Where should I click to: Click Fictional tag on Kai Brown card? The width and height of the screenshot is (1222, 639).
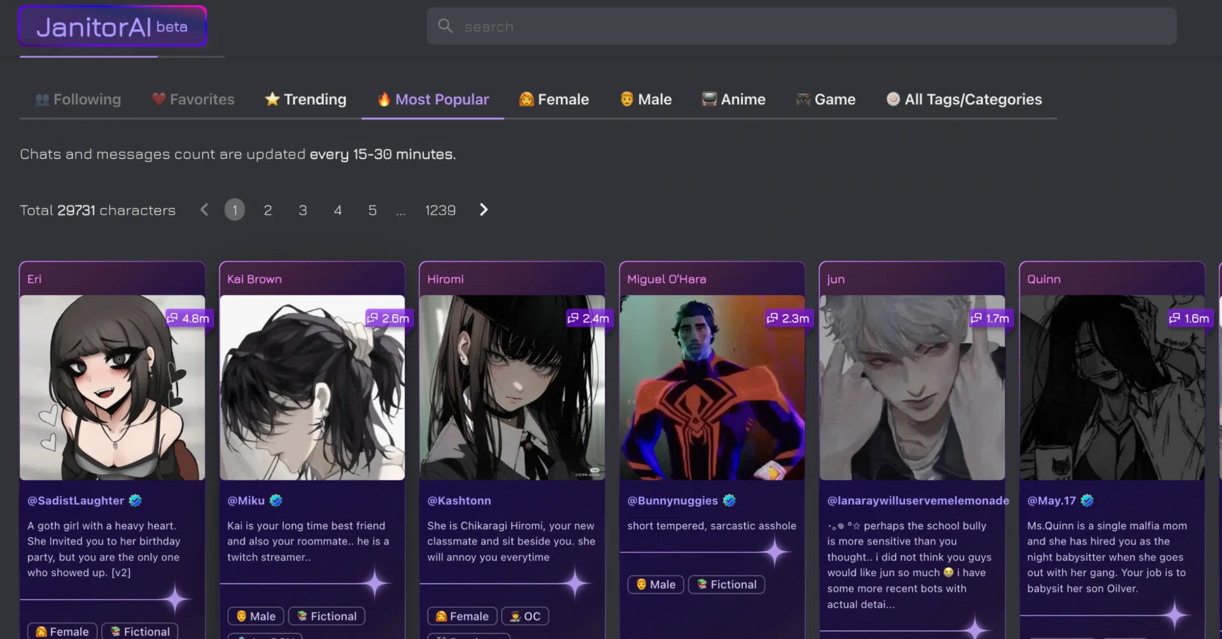(327, 616)
